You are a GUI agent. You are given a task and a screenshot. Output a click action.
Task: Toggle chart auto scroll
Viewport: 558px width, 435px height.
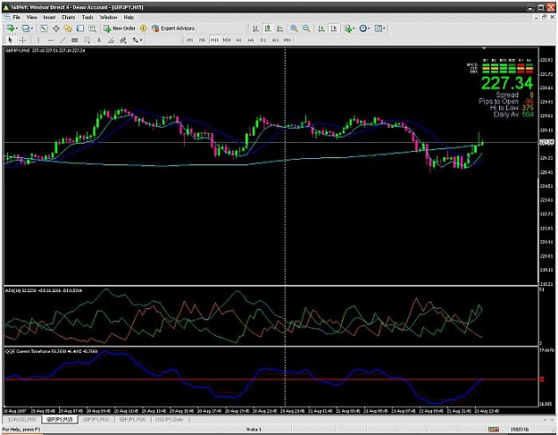pyautogui.click(x=321, y=28)
